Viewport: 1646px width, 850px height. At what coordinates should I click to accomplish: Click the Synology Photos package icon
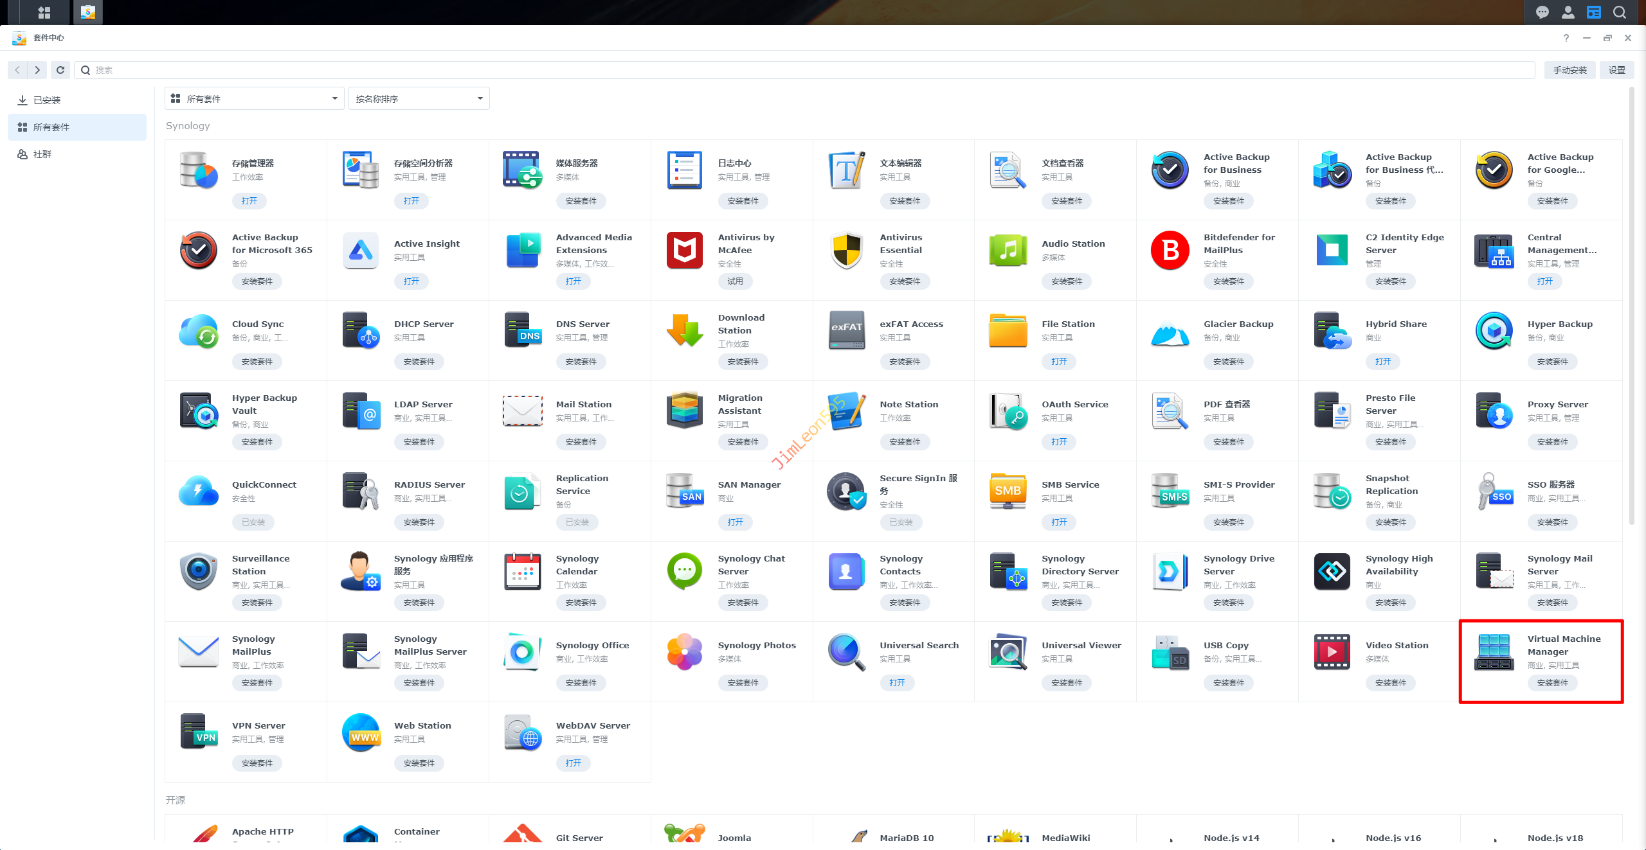684,651
